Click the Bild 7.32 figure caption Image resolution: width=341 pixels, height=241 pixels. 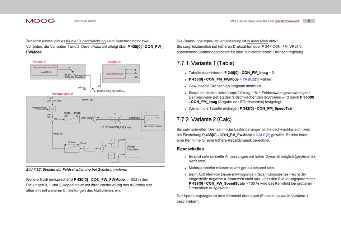pos(76,170)
